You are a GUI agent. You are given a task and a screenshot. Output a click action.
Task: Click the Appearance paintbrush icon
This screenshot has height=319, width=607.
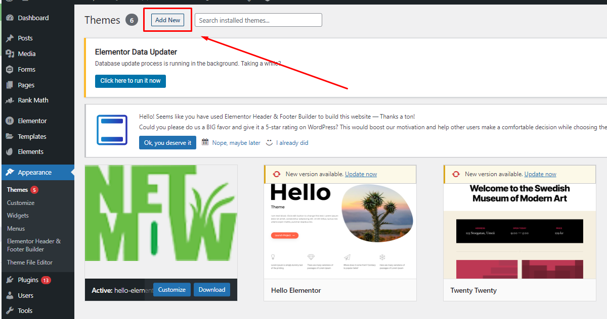(x=10, y=172)
